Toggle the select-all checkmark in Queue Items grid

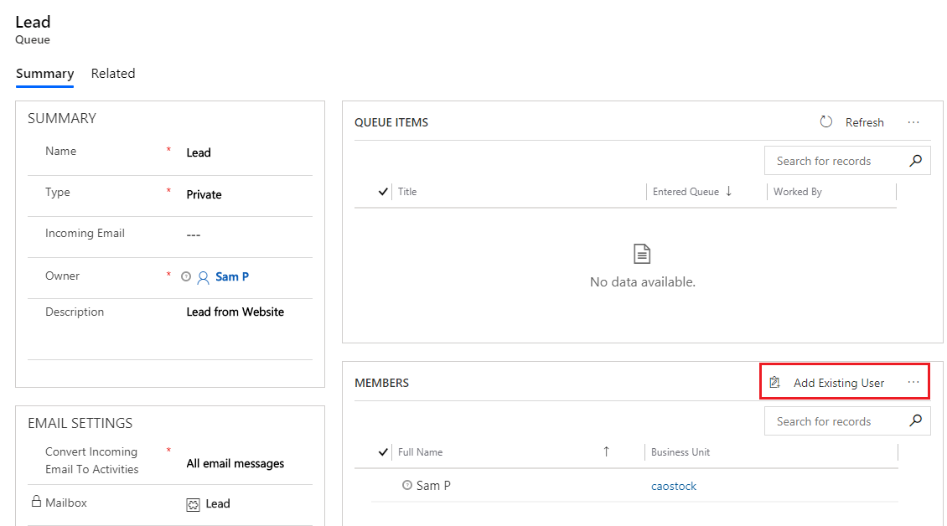[x=383, y=192]
